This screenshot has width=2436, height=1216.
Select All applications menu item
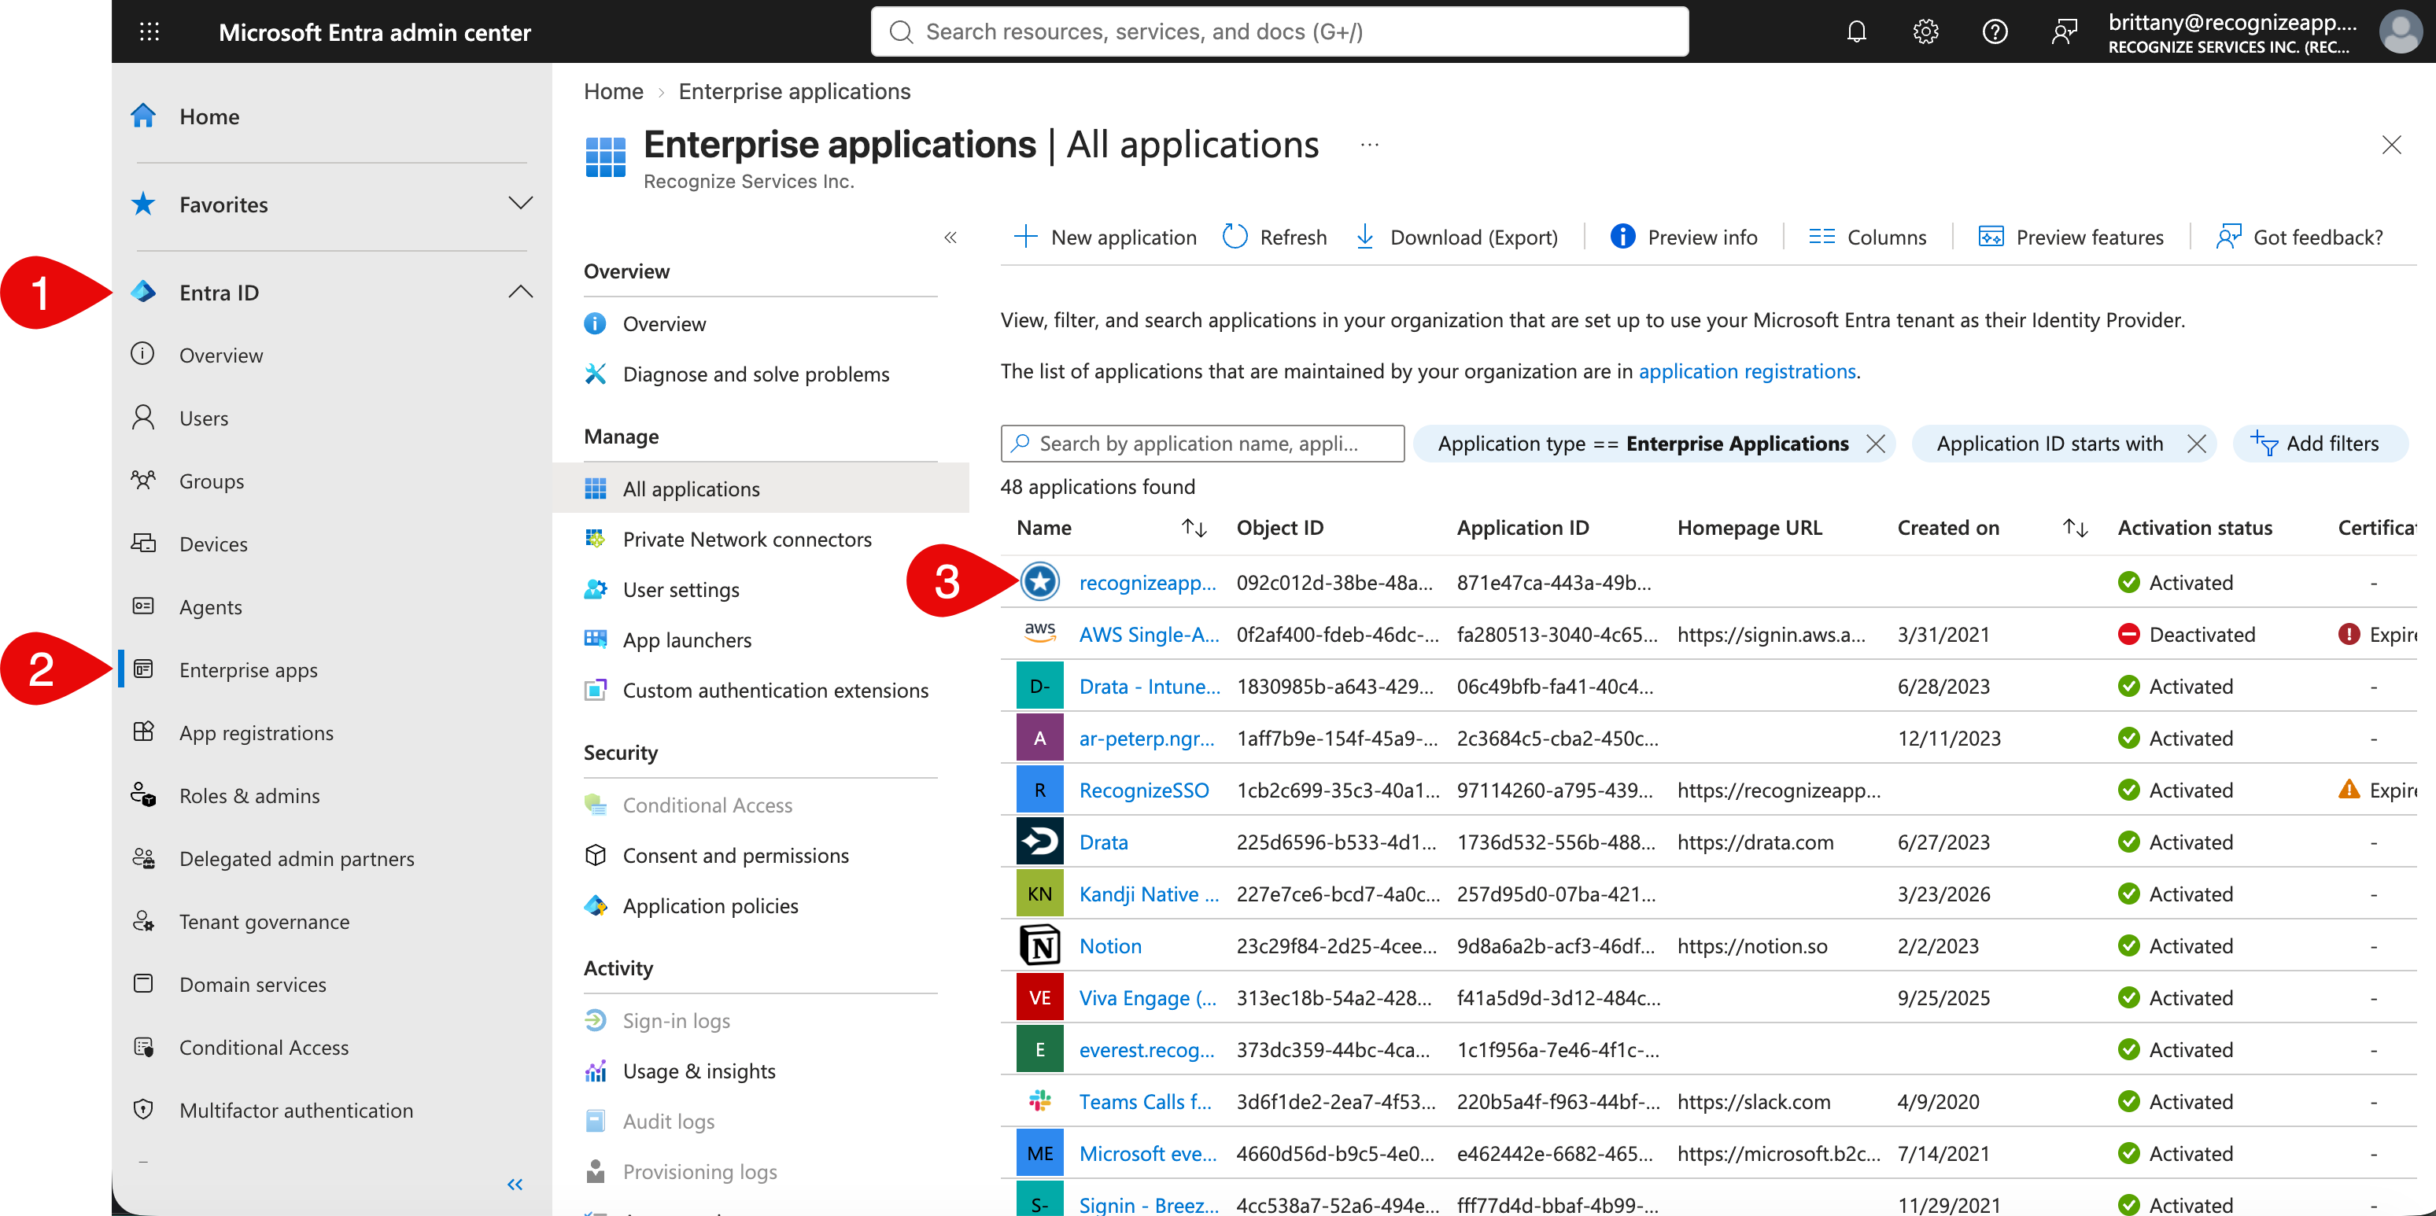point(760,488)
